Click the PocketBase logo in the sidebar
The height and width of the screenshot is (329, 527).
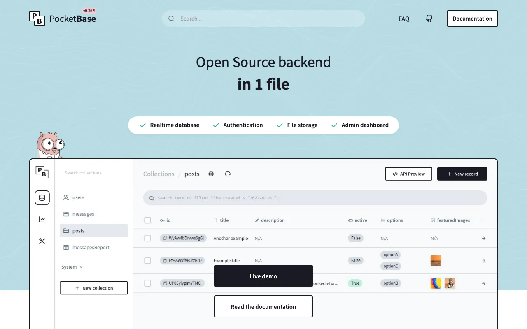(x=42, y=173)
